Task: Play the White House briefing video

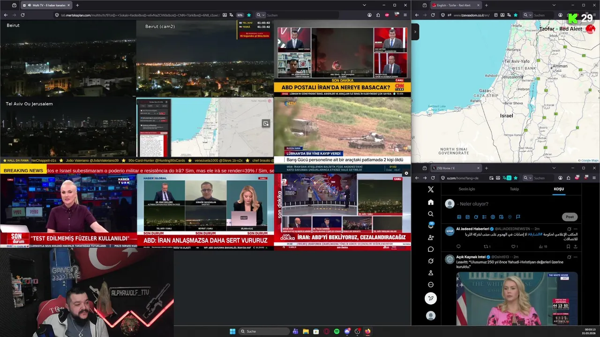Action: tap(517, 299)
